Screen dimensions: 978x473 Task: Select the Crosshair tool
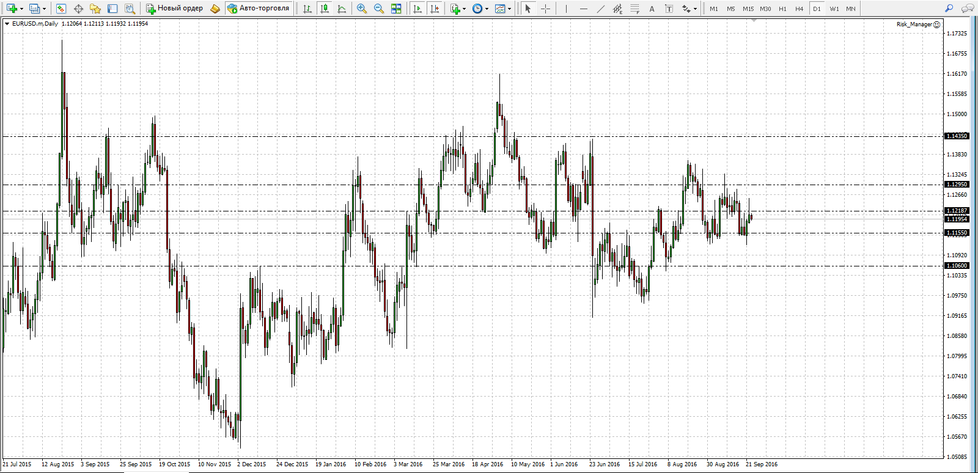coord(545,9)
